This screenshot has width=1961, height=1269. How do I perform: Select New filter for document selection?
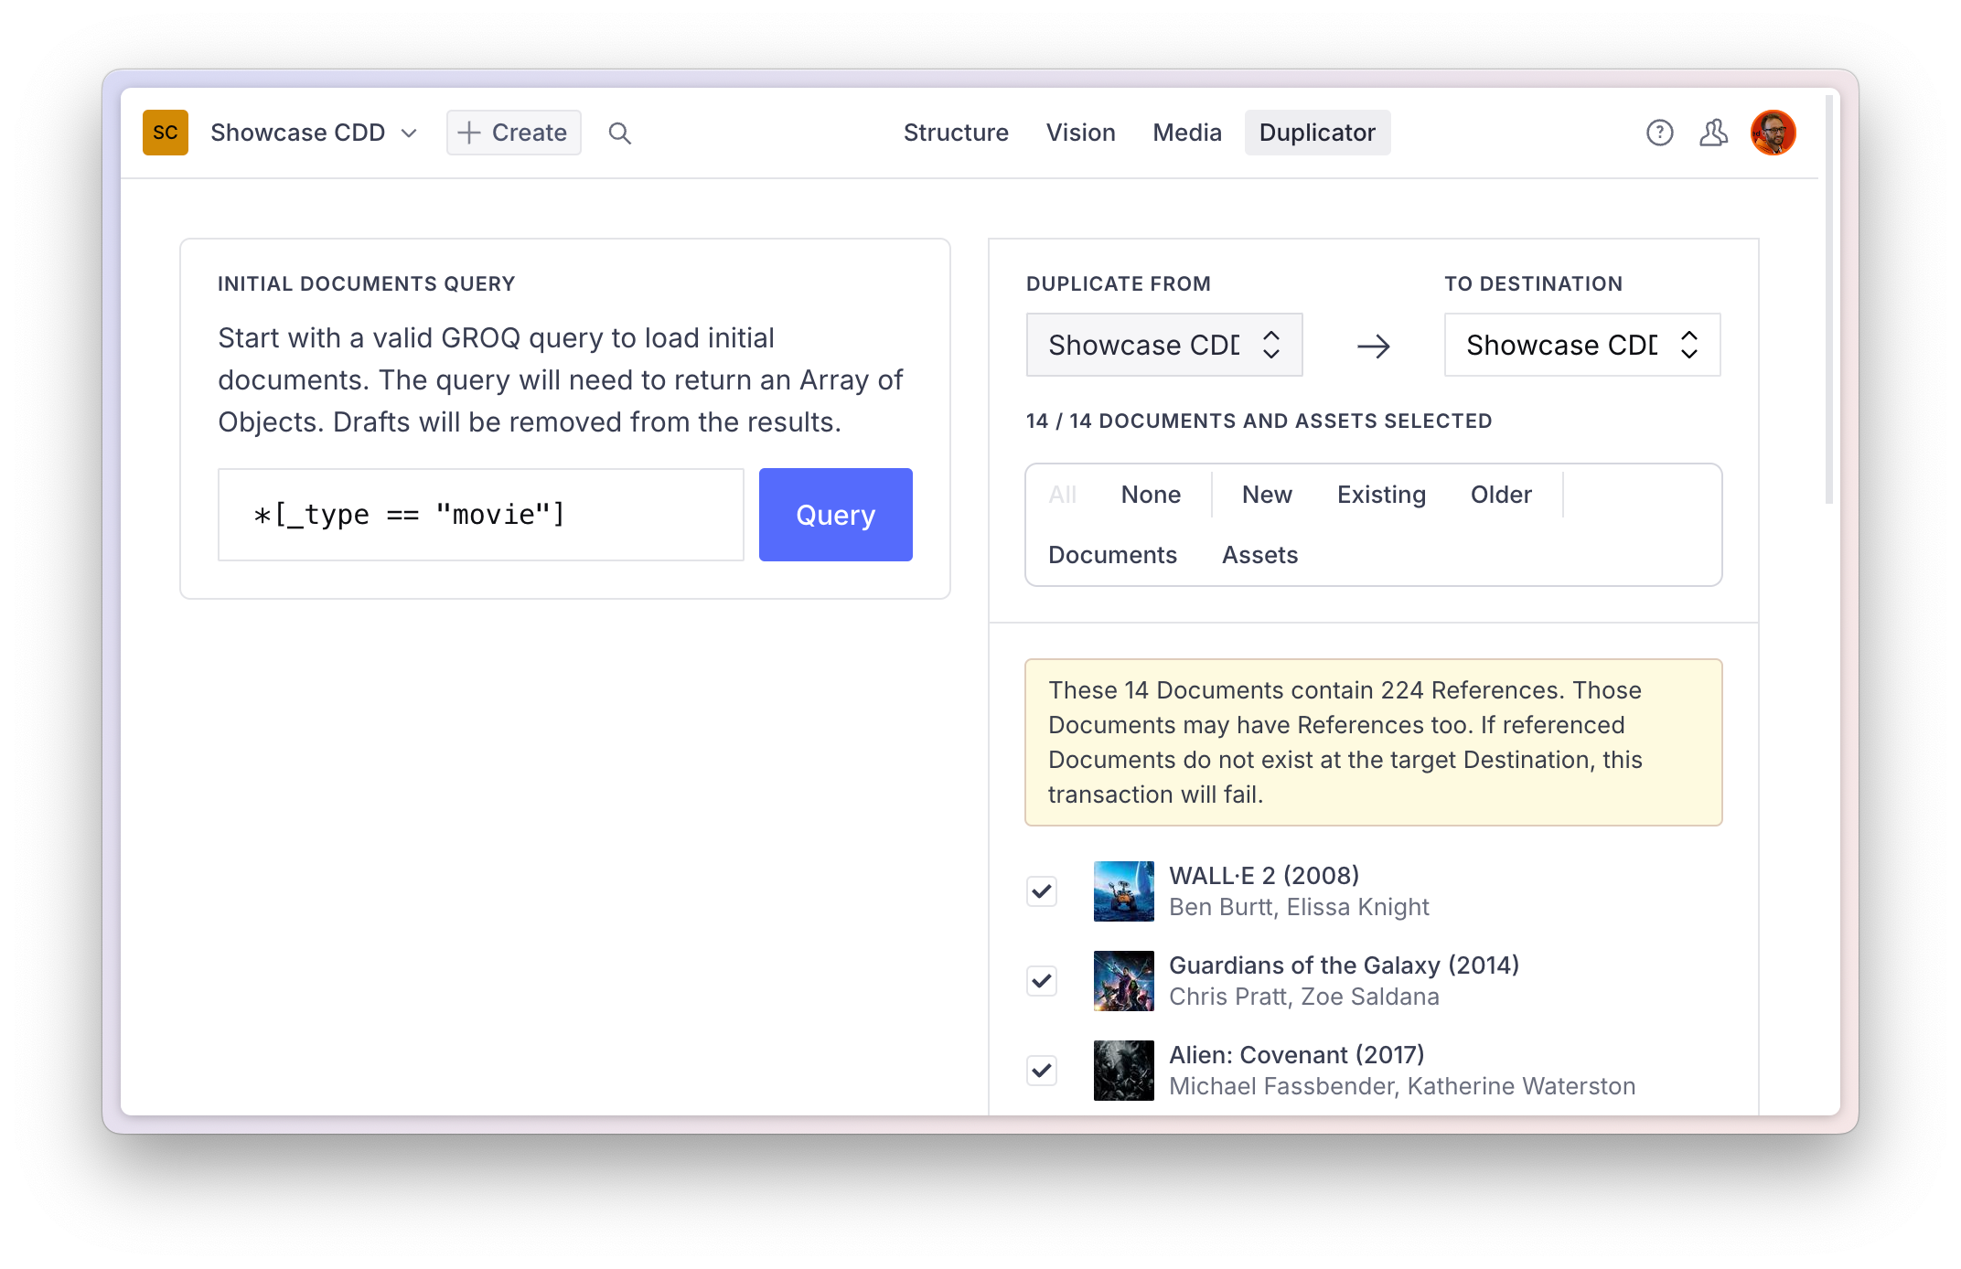[1265, 495]
